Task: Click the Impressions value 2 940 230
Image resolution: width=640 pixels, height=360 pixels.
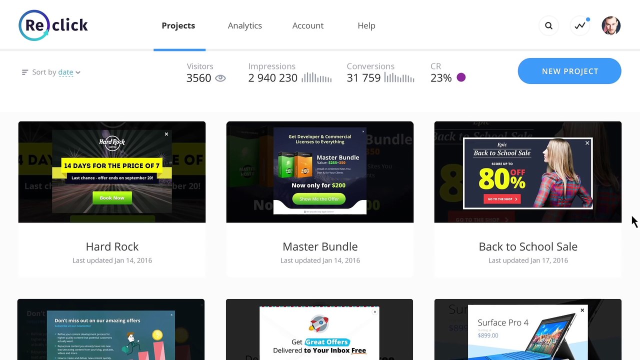Action: point(272,78)
